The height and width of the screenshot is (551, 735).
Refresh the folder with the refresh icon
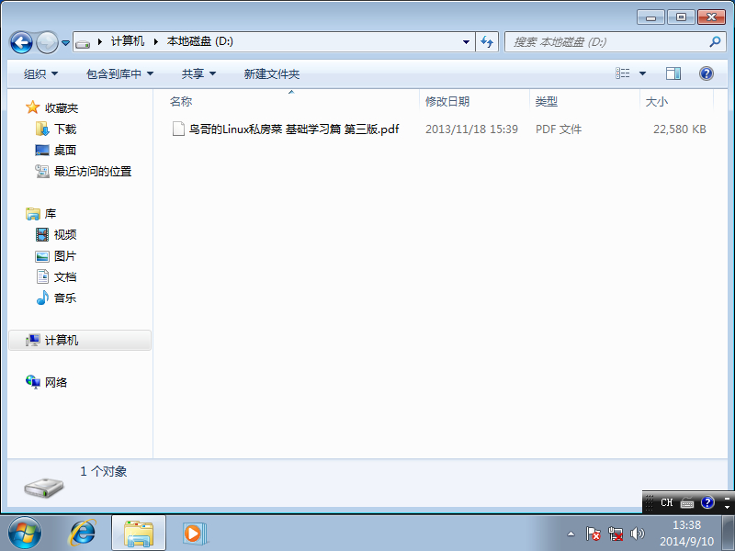tap(487, 41)
